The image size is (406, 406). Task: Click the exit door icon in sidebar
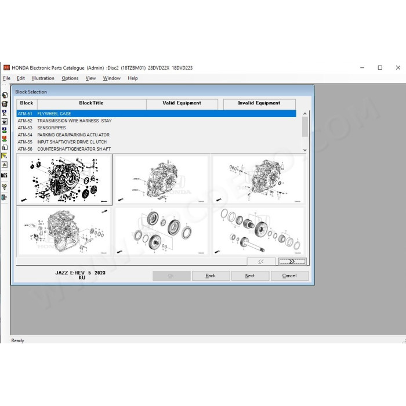click(x=5, y=197)
